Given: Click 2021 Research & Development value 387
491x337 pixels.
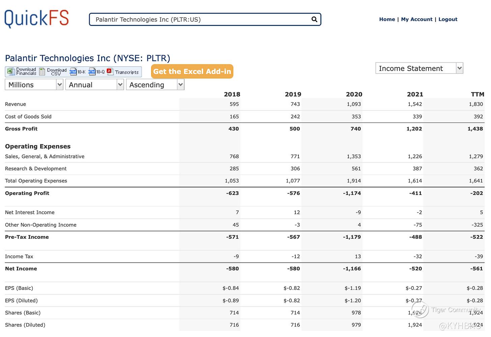Looking at the screenshot, I should [x=417, y=169].
